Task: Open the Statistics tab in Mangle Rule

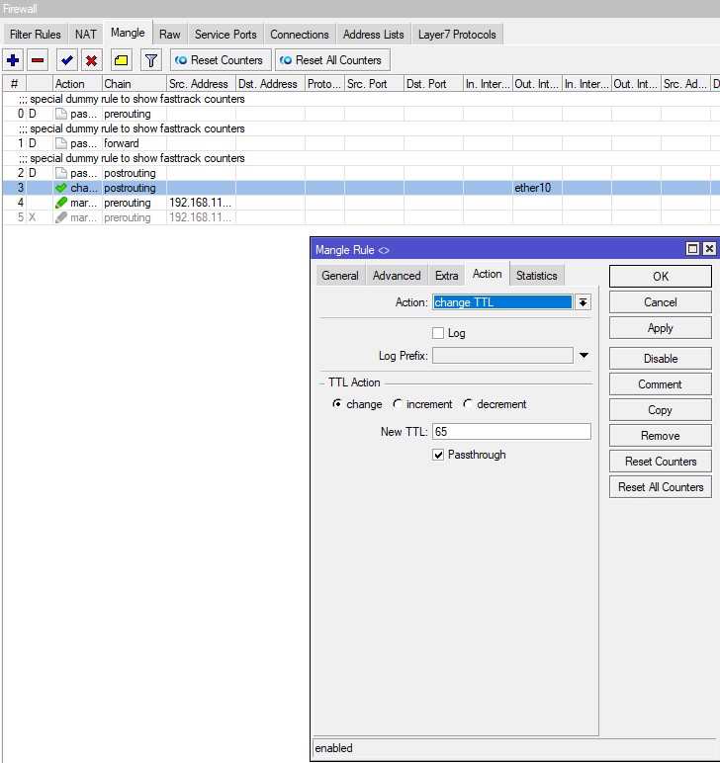Action: coord(536,276)
